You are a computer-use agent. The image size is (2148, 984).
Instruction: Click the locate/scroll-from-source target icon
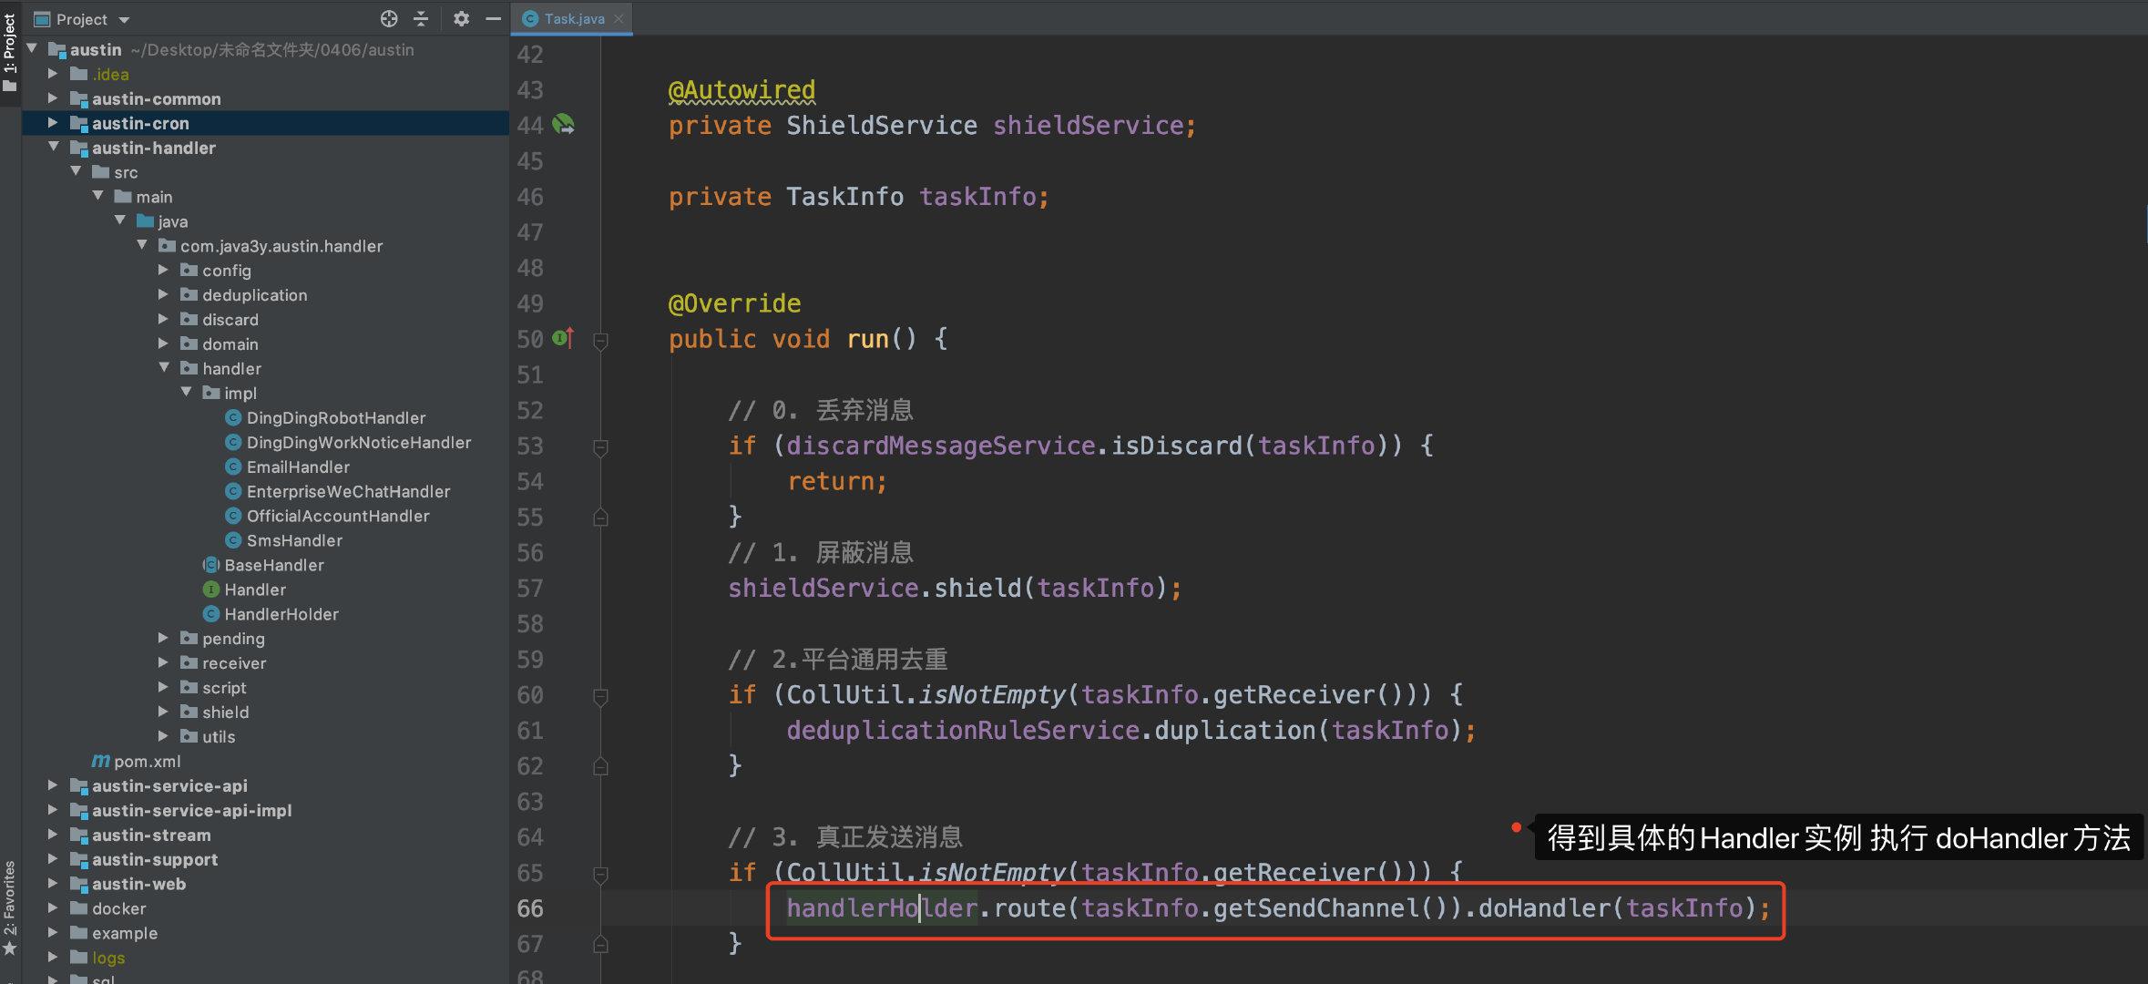point(389,18)
